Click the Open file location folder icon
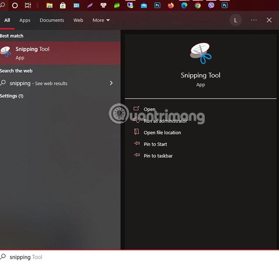Screen dimensions: 279x263 pyautogui.click(x=136, y=132)
